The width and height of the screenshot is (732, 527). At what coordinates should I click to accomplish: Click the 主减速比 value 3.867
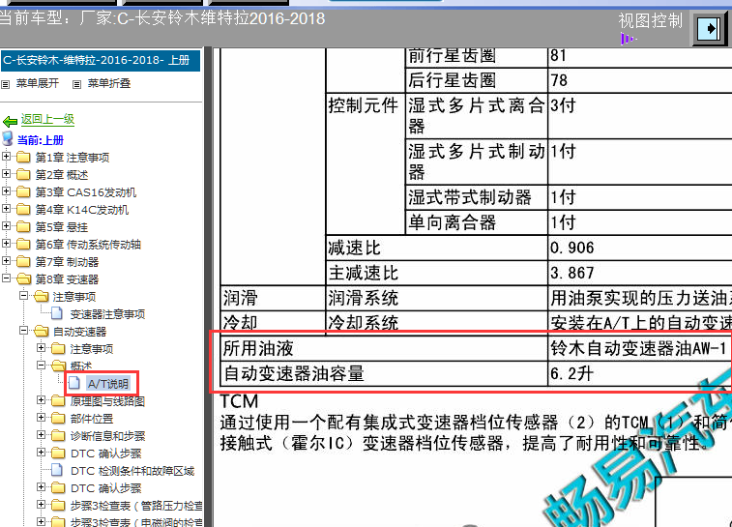[571, 273]
